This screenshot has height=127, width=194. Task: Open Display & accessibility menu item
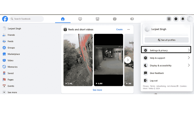pos(167,65)
